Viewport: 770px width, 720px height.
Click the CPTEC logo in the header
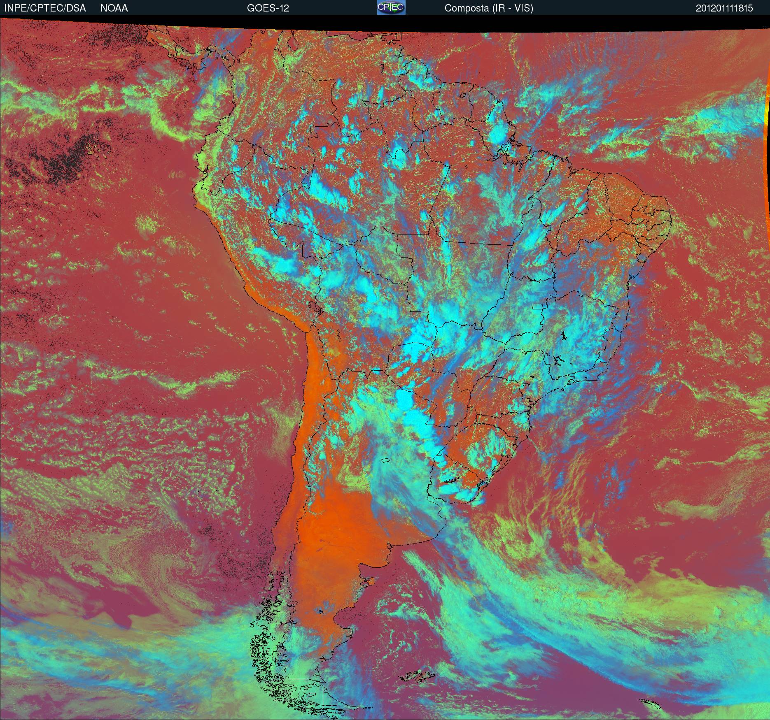[391, 7]
